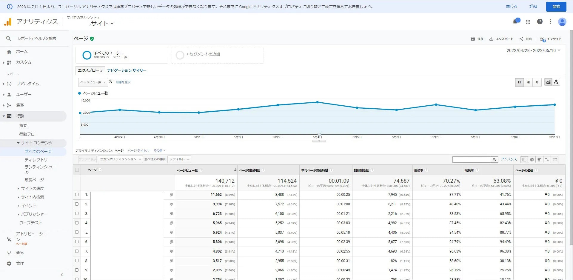The image size is (573, 280).
Task: Select the pivot table view icon
Action: [554, 160]
